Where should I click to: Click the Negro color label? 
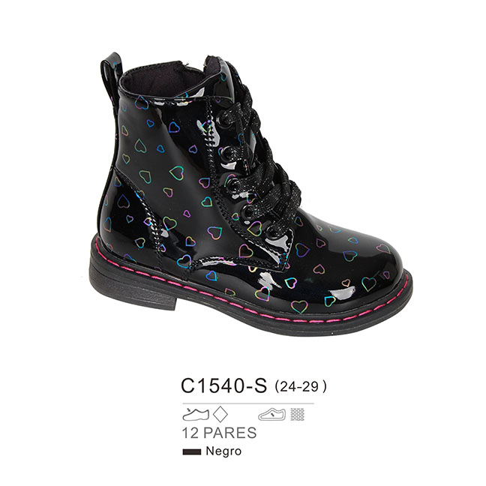click(x=223, y=451)
